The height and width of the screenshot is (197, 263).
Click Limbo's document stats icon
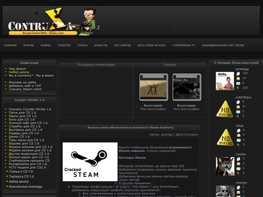239,159
